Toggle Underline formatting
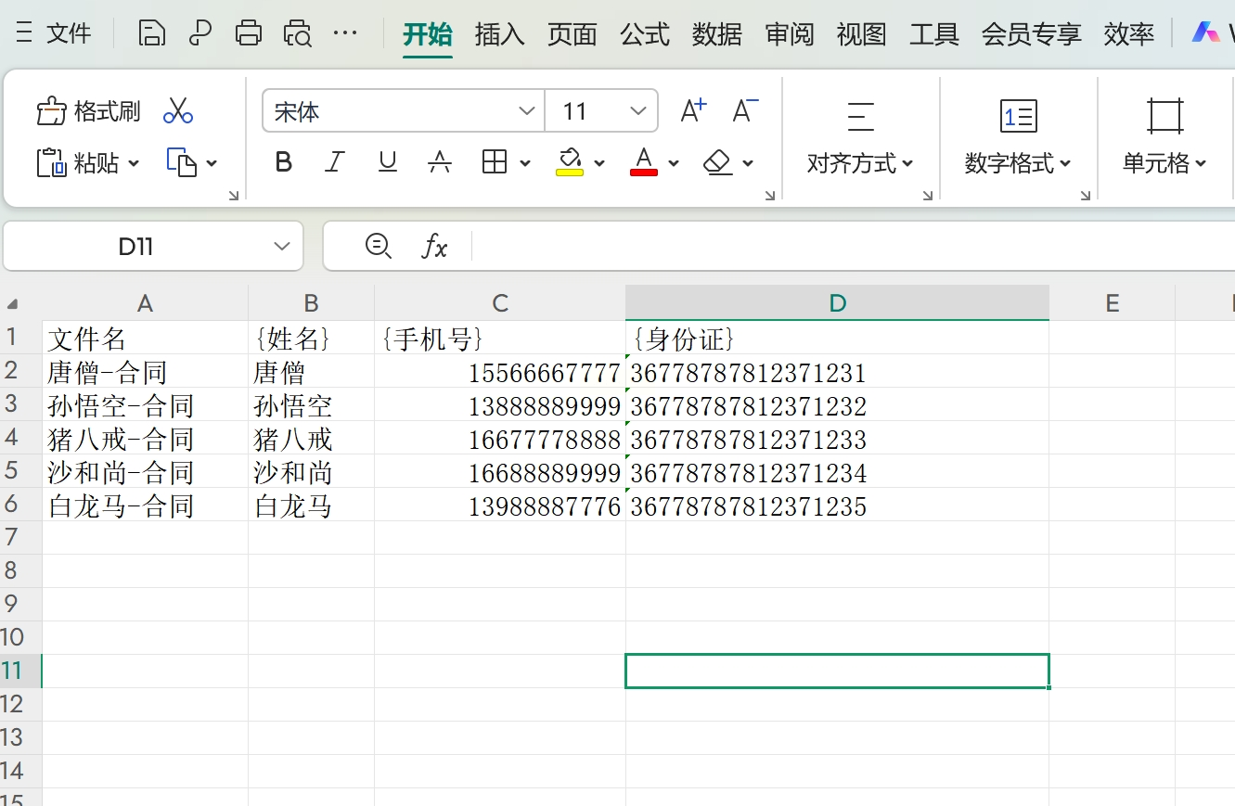Screen dimensions: 1235x806 point(388,163)
